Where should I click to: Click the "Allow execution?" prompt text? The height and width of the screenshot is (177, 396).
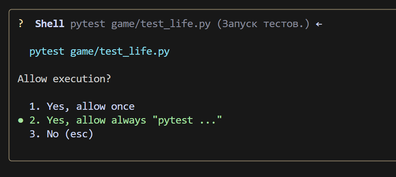(x=64, y=79)
